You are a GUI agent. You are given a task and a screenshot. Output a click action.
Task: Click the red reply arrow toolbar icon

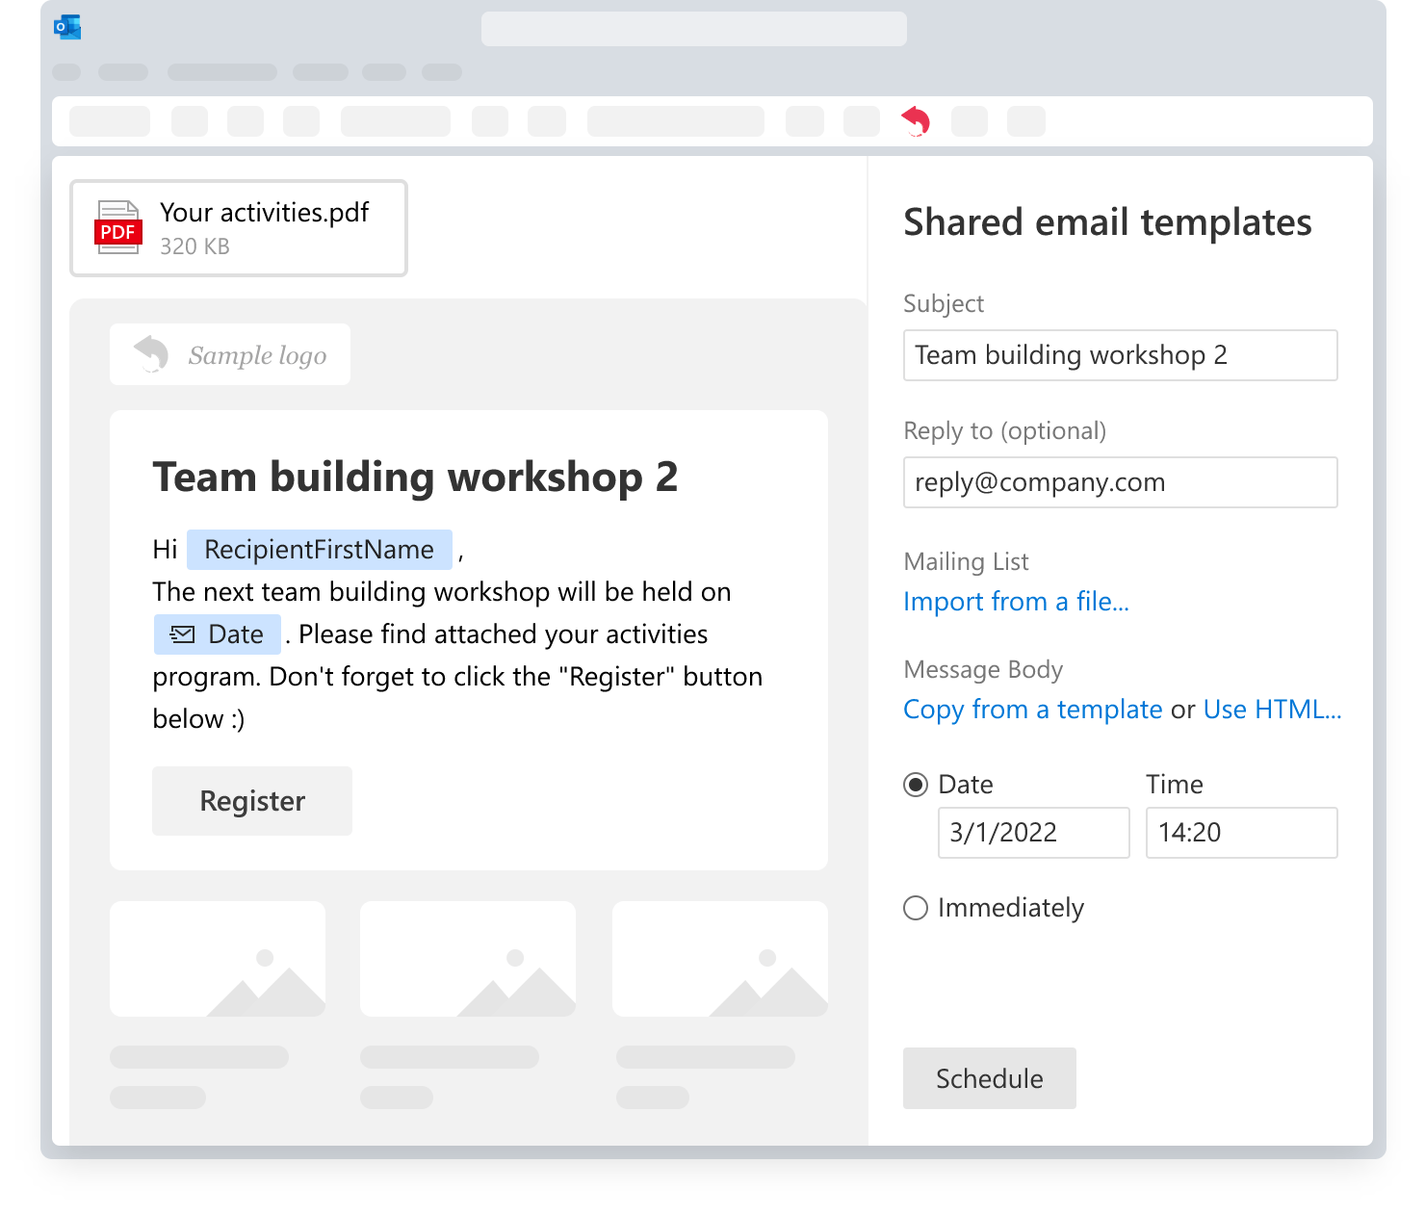(915, 121)
